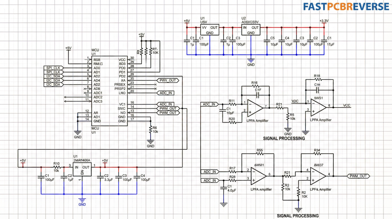Select the U2 3.3V regulator block
This screenshot has height=219, width=392.
point(250,30)
